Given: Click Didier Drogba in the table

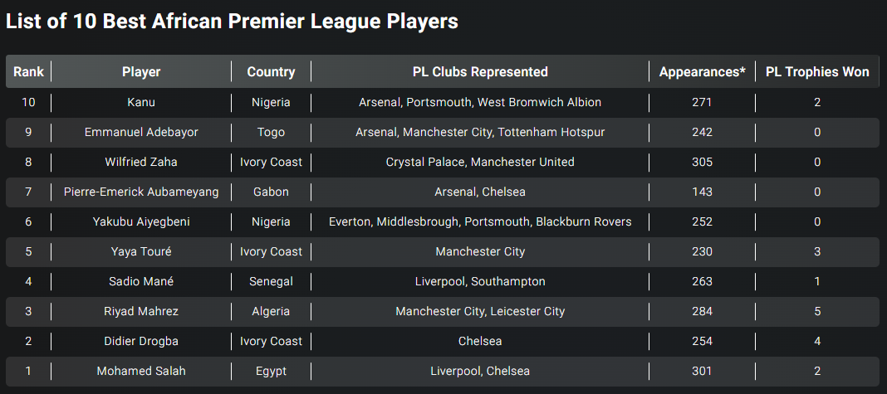Looking at the screenshot, I should coord(141,342).
